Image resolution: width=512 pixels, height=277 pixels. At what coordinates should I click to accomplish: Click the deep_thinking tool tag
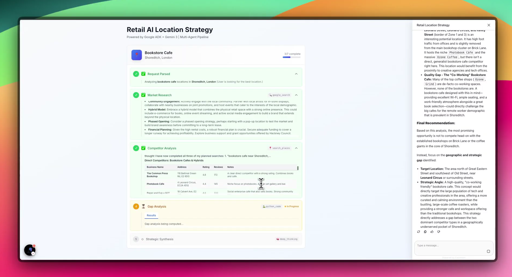(x=287, y=239)
